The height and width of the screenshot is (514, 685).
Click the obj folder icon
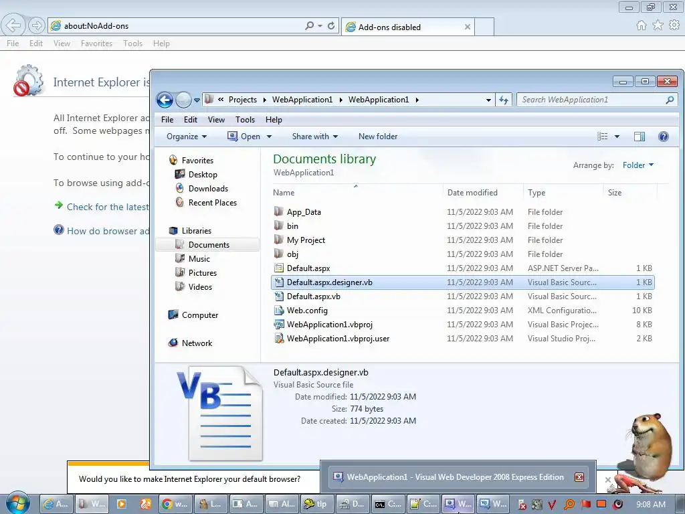pos(279,254)
